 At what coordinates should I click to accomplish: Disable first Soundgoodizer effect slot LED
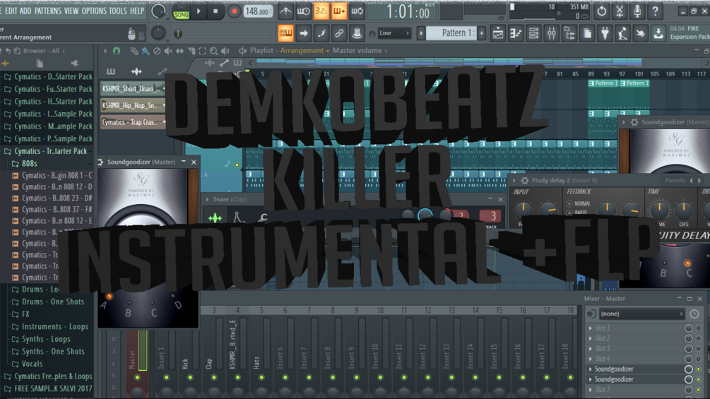tap(699, 369)
